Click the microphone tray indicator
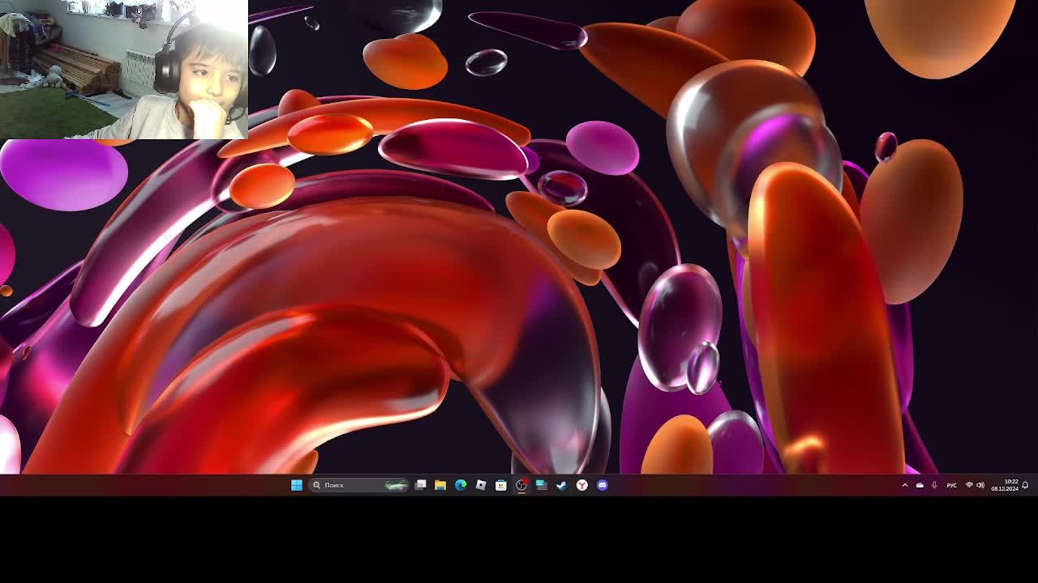The image size is (1038, 583). coord(934,485)
